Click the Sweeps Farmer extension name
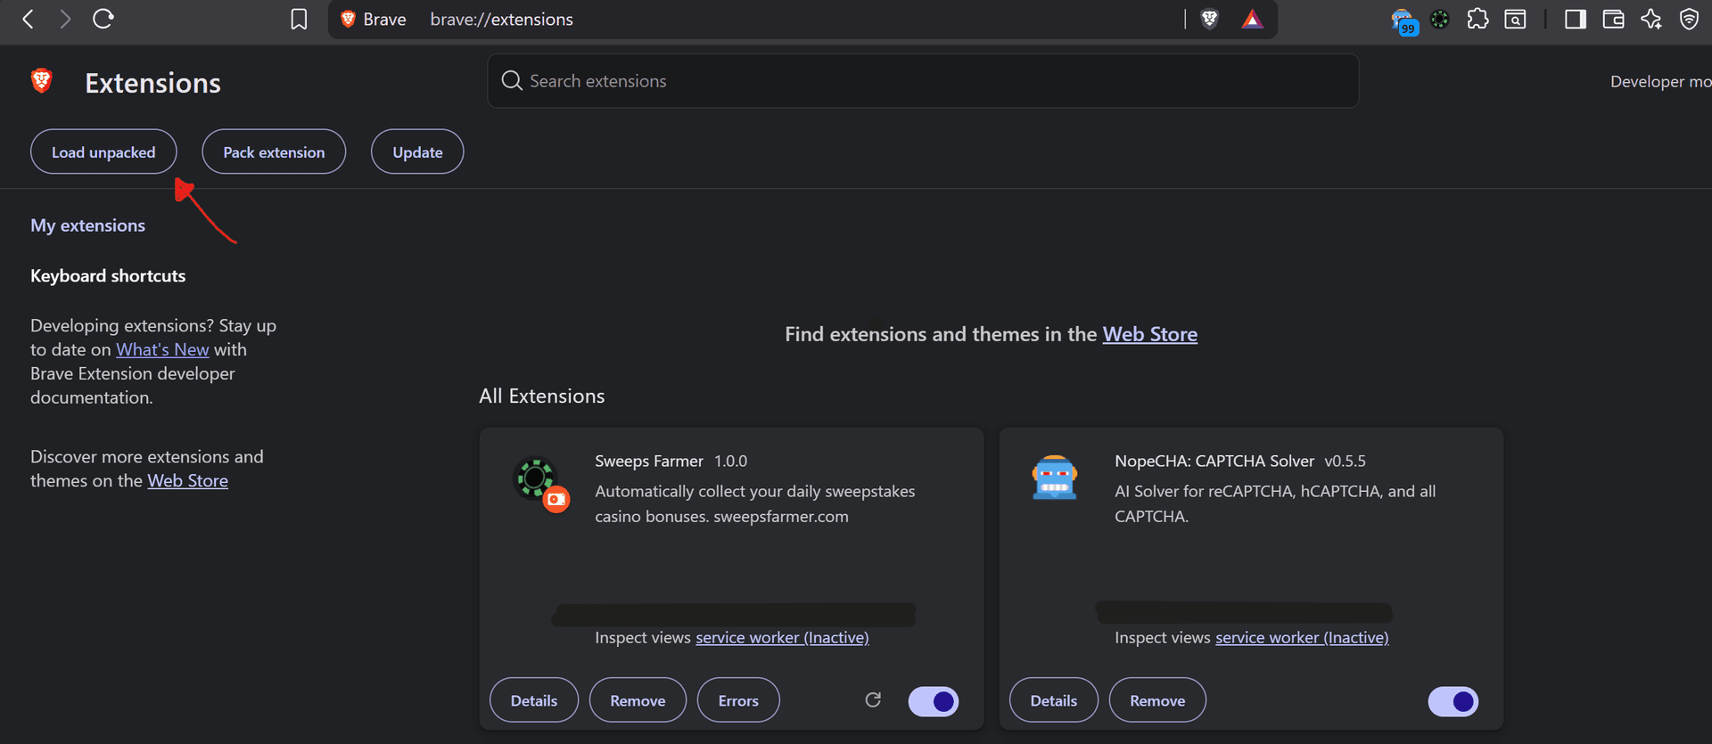Viewport: 1712px width, 744px height. (x=649, y=461)
